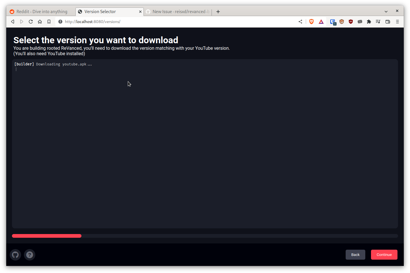Close the Version Selector tab

(x=140, y=12)
